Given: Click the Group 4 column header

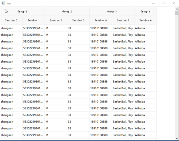Looking at the screenshot, I should (x=146, y=12).
